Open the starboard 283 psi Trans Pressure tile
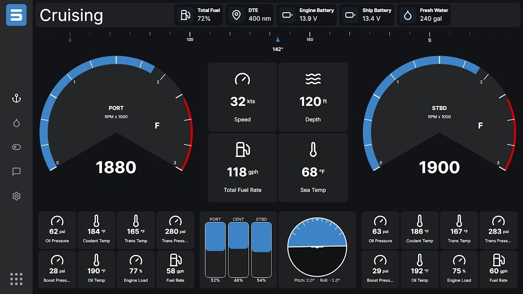523x294 pixels. (x=499, y=230)
